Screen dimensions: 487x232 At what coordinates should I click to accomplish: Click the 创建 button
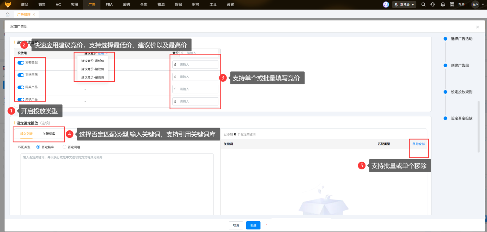tap(253, 225)
